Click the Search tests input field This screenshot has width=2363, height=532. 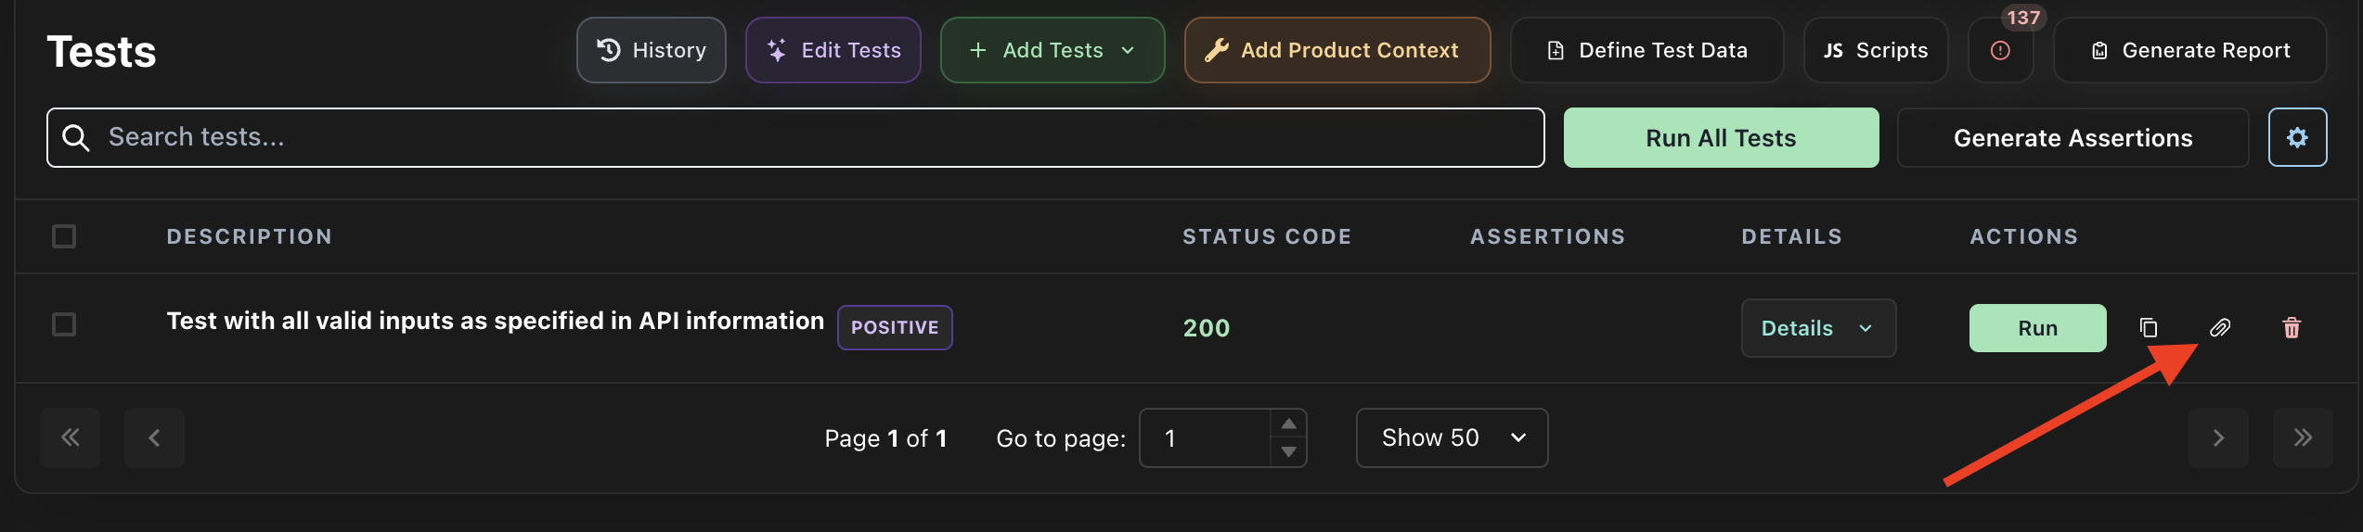(795, 137)
